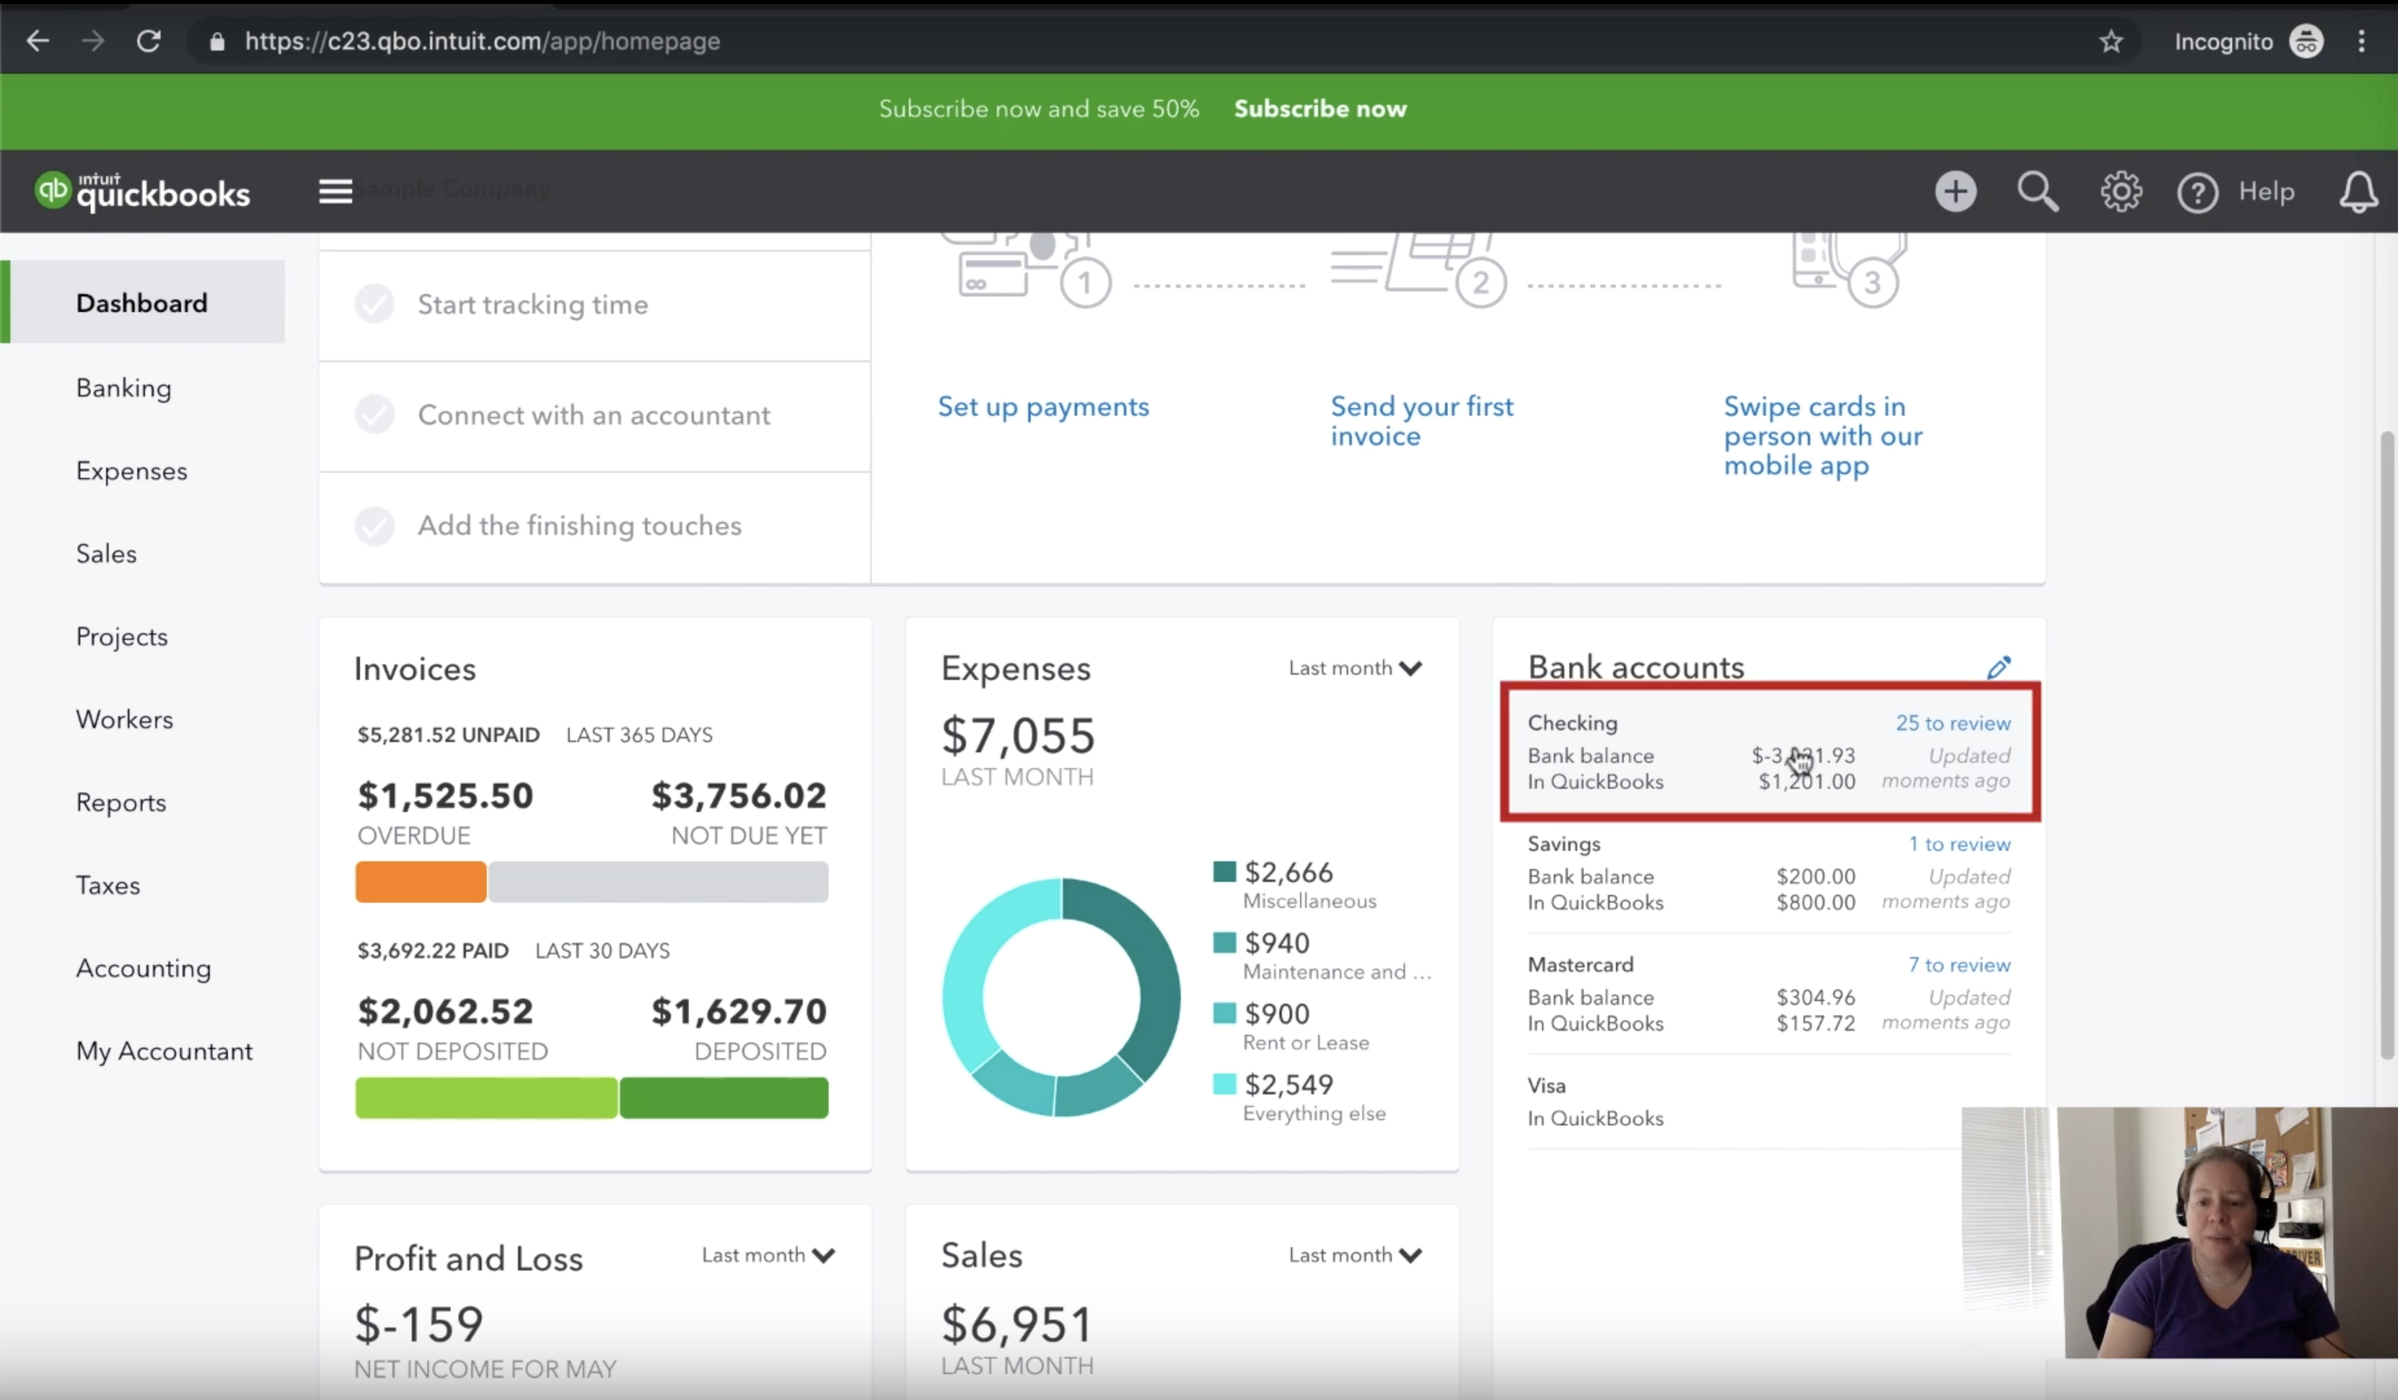Open the Profit and Loss Last month dropdown
2398x1400 pixels.
click(x=768, y=1256)
